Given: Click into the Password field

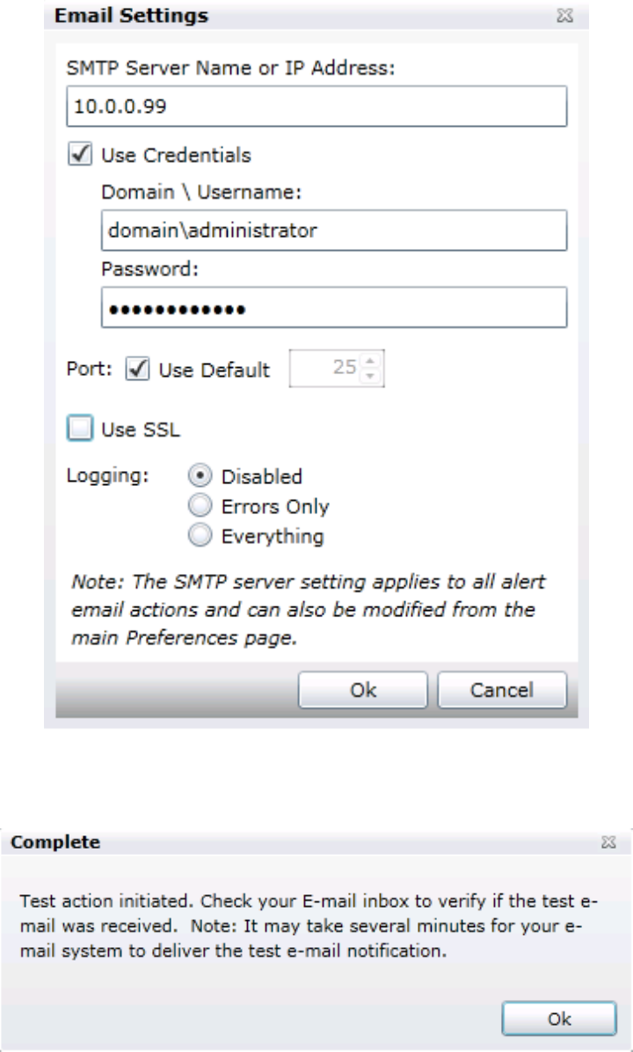Looking at the screenshot, I should 334,310.
